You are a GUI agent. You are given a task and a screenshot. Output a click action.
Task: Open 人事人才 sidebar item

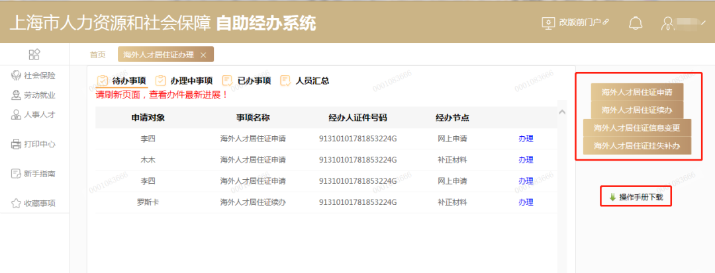tap(34, 114)
